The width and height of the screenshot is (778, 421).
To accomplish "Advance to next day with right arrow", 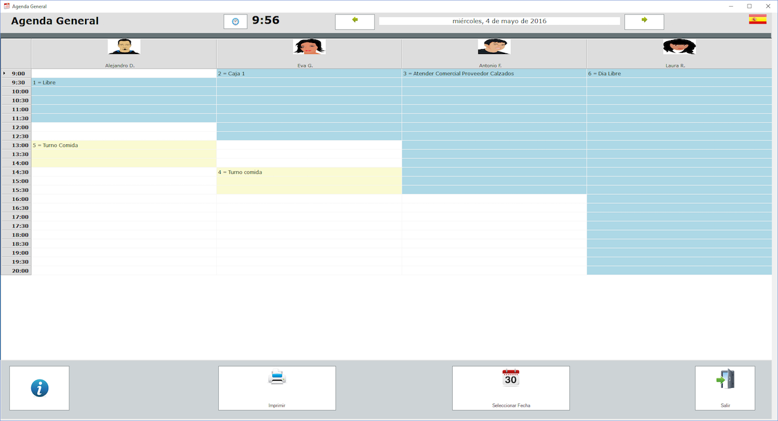I will pos(644,21).
